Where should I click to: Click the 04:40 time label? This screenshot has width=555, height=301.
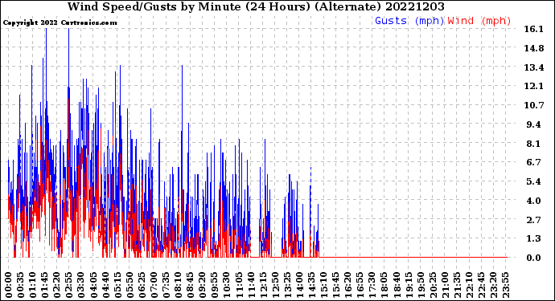click(x=105, y=285)
